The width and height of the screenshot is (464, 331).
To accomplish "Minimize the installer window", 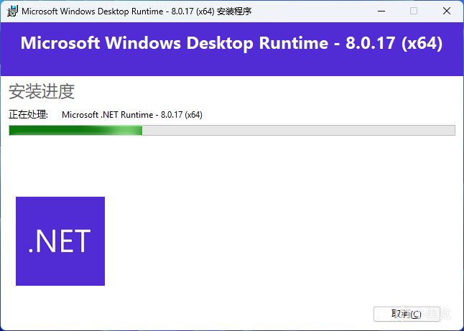I will click(381, 11).
